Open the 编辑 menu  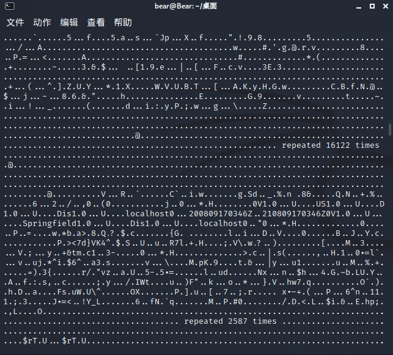[x=69, y=22]
